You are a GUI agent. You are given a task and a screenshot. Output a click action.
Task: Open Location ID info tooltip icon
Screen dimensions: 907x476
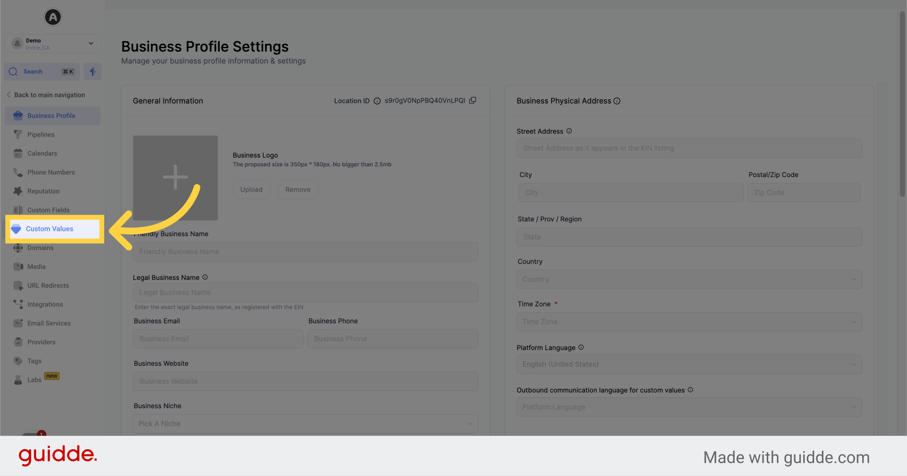[377, 101]
